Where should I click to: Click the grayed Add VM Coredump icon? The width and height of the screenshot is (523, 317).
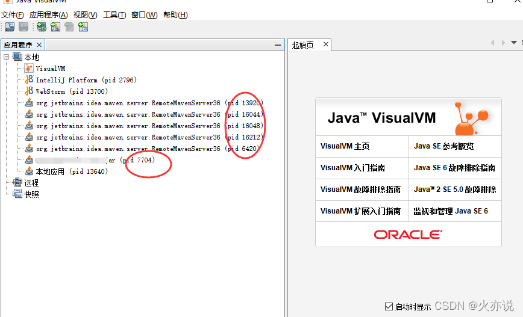pos(69,27)
